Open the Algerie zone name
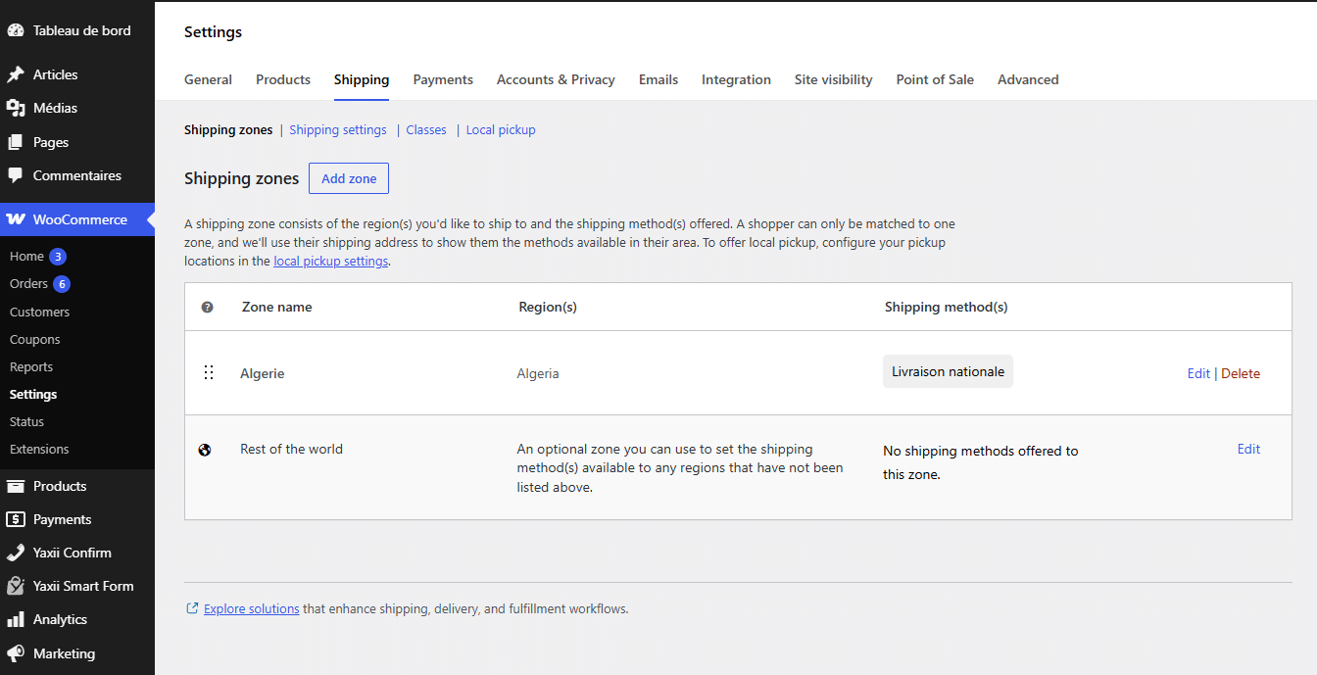Screen dimensions: 1317x675 [x=263, y=373]
